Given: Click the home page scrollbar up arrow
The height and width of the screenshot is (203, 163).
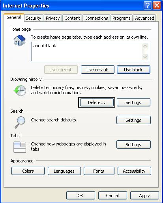Looking at the screenshot, I should pos(145,46).
